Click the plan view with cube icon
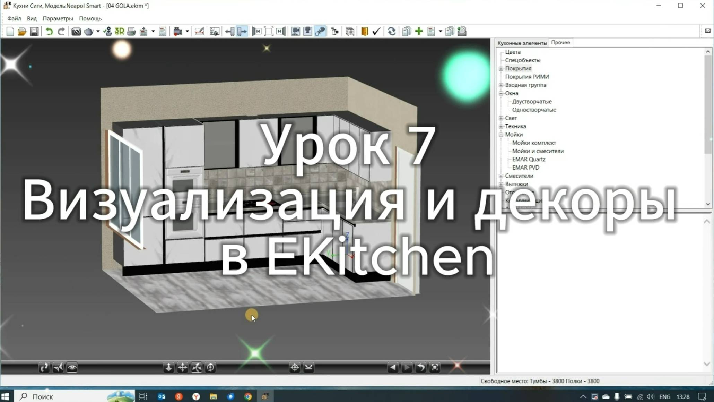714x402 pixels. 215,32
